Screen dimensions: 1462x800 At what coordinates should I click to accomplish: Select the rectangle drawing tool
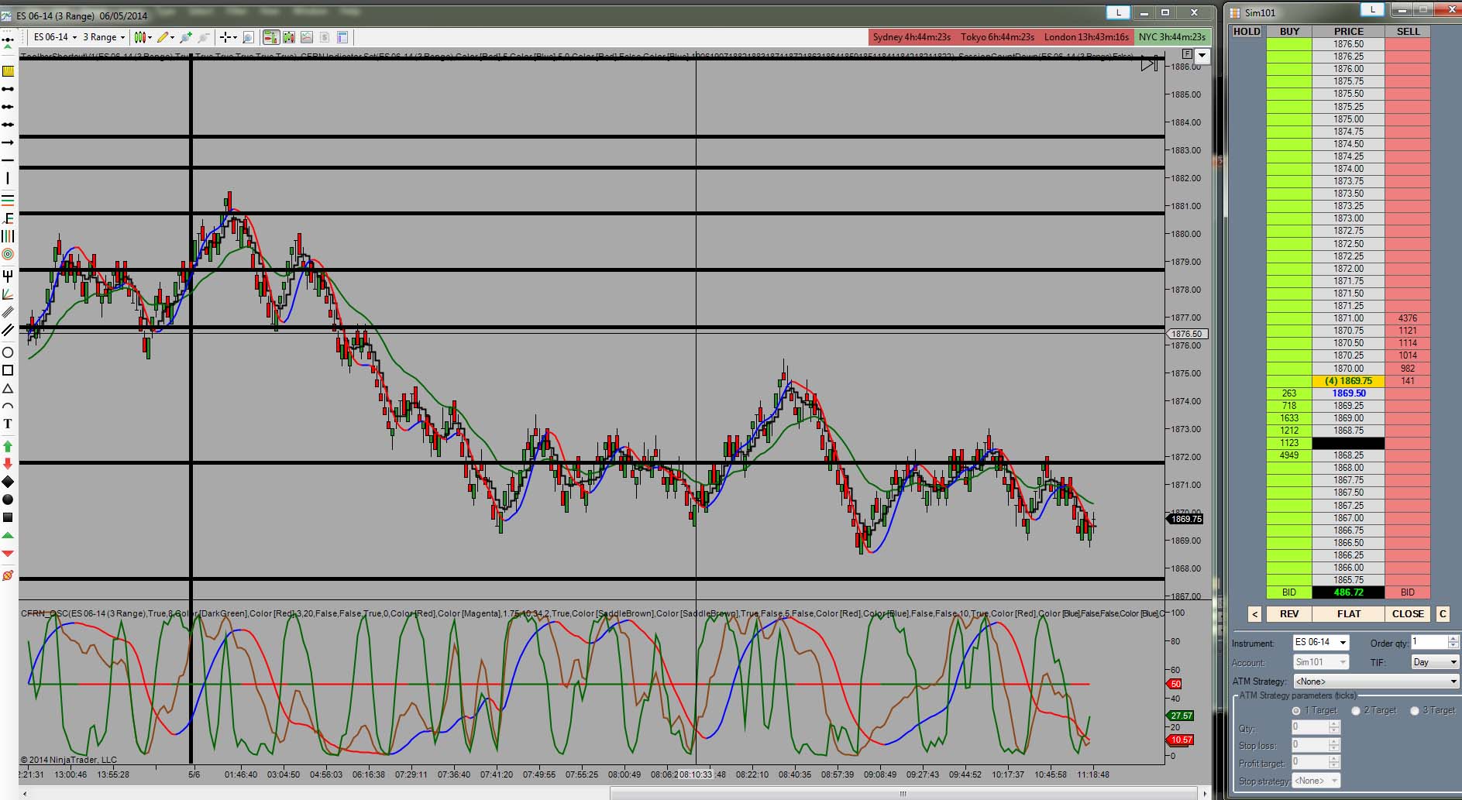(8, 370)
